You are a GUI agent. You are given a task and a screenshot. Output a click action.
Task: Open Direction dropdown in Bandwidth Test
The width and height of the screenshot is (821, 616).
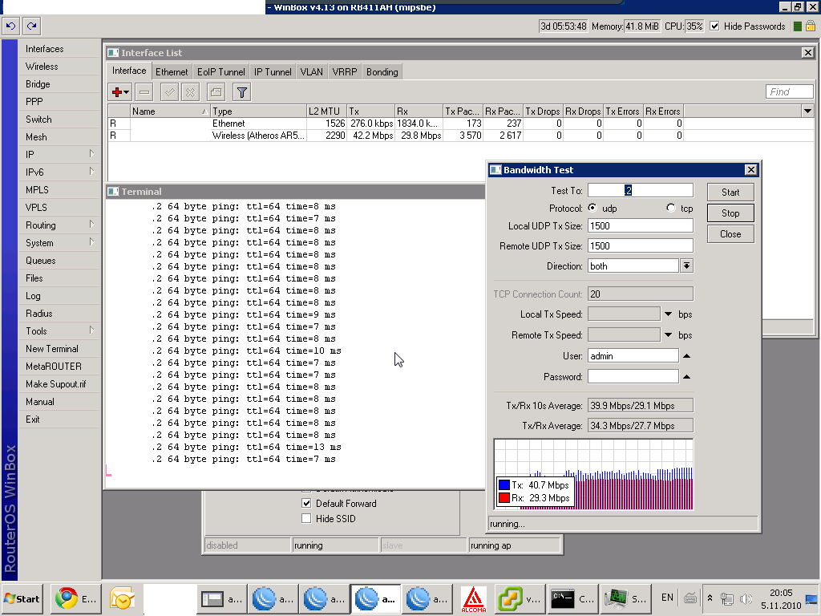686,265
